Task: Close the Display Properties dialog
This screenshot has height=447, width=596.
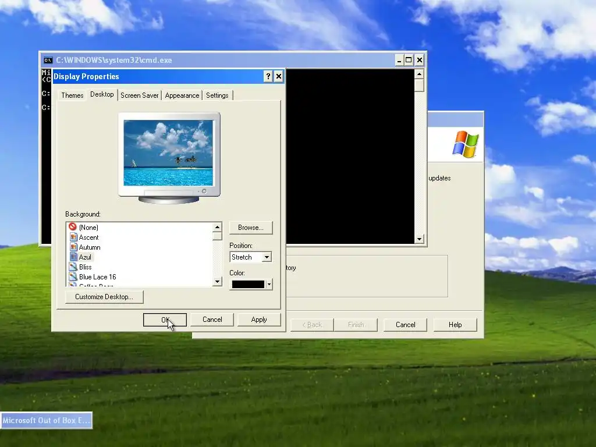Action: [279, 76]
